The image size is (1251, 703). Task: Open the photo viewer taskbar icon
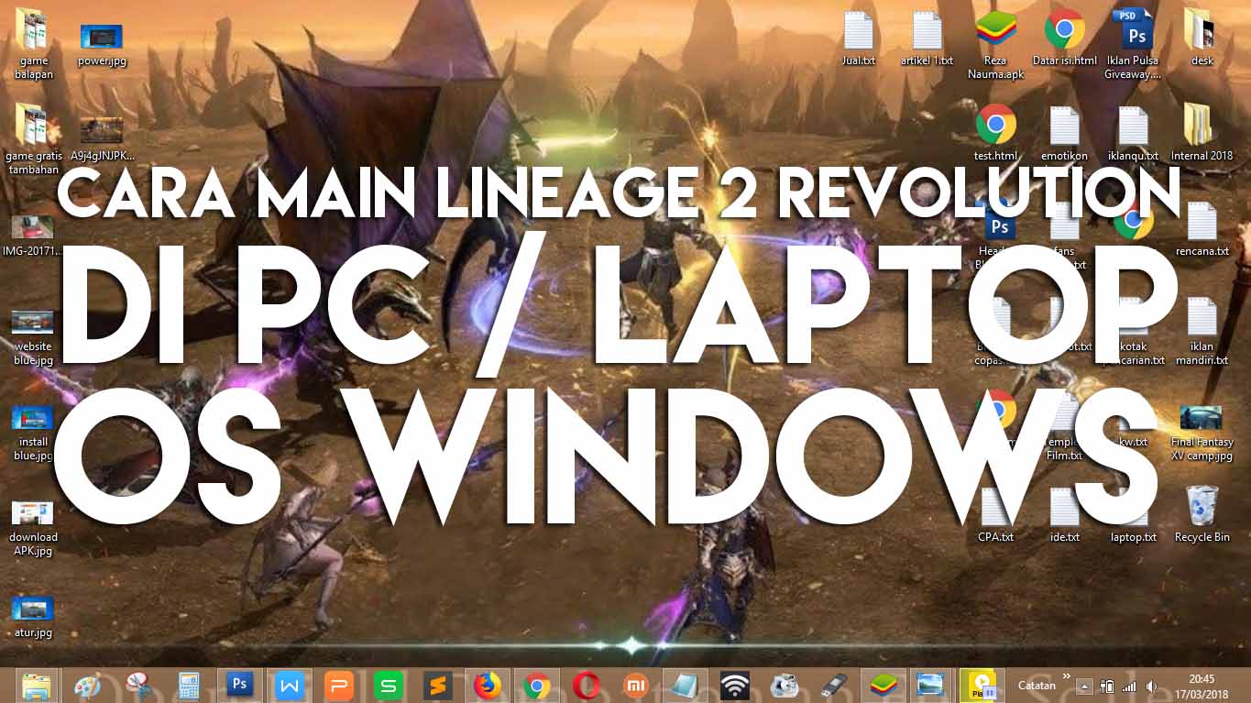tap(931, 686)
